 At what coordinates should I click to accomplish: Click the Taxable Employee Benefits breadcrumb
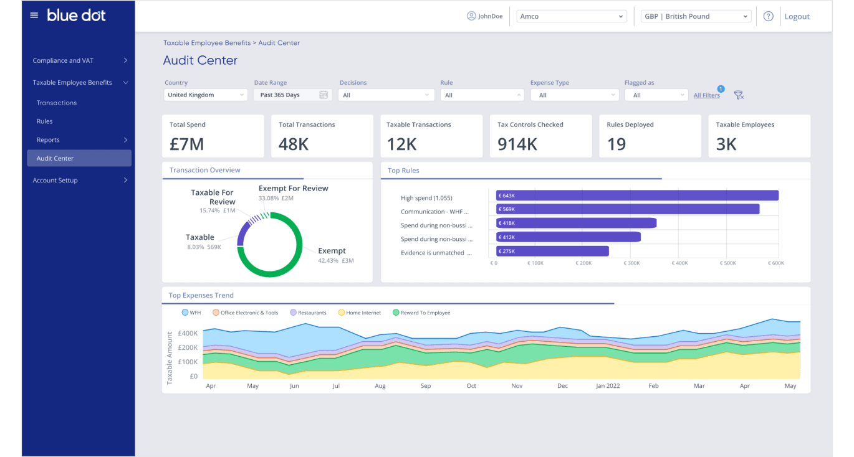(206, 43)
